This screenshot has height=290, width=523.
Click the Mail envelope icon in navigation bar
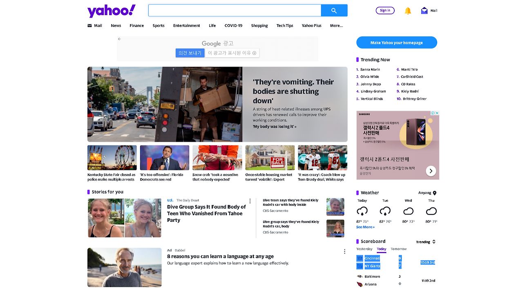click(x=90, y=25)
